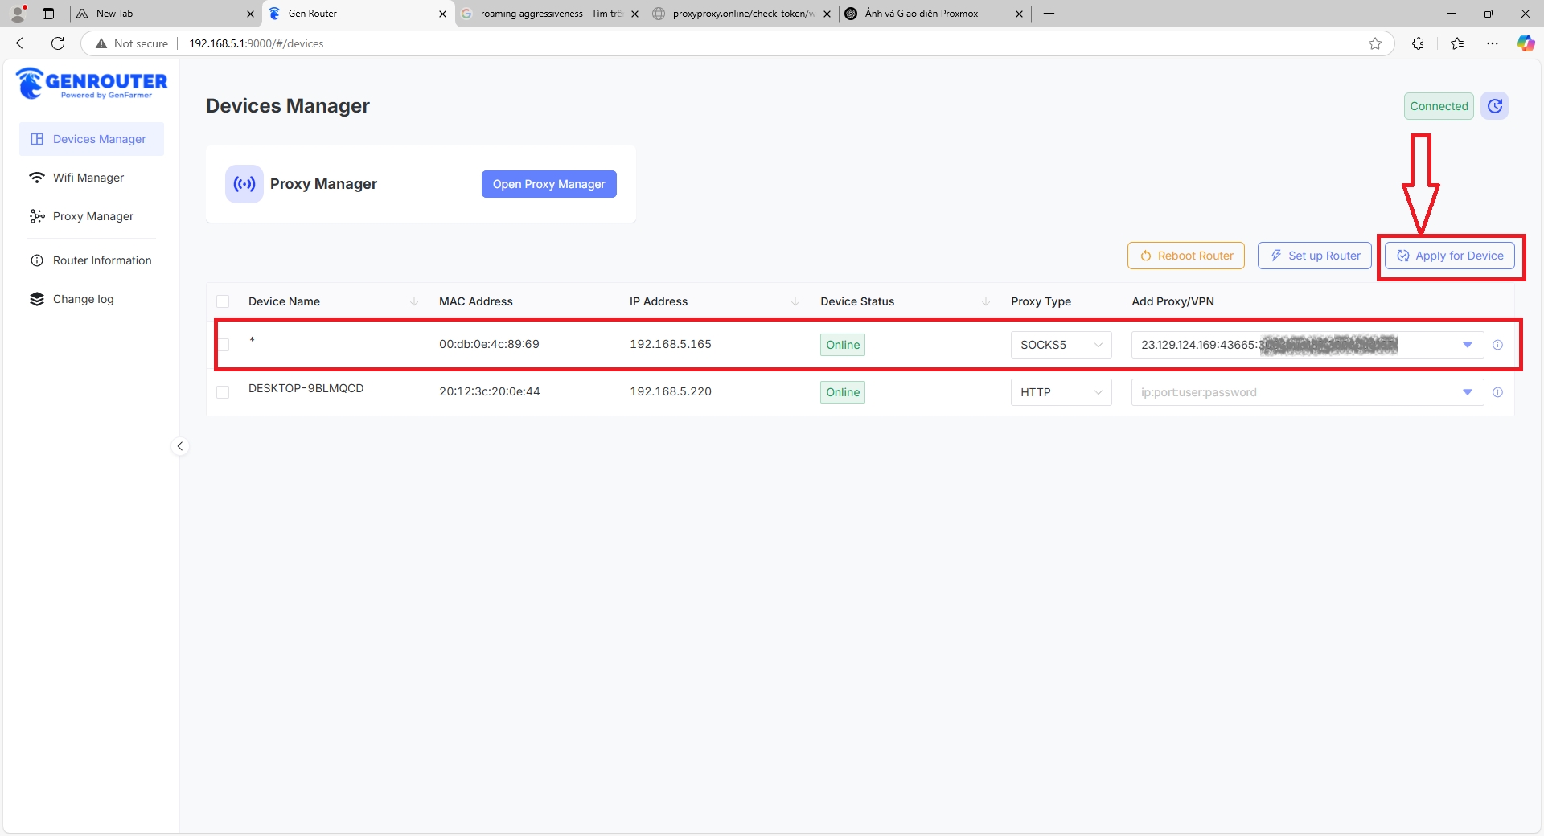
Task: Click info icon in SOCKS5 device row
Action: click(1497, 345)
